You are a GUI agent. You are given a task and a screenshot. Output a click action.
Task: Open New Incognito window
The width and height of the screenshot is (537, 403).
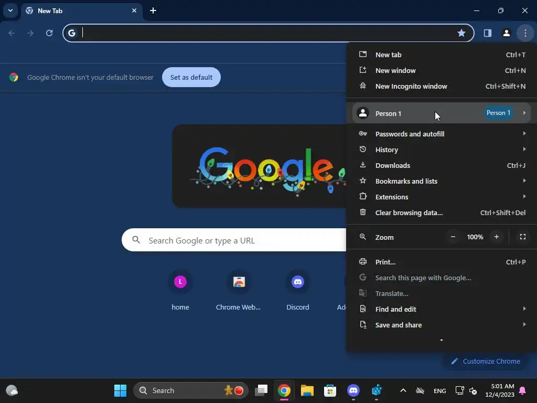pos(442,87)
